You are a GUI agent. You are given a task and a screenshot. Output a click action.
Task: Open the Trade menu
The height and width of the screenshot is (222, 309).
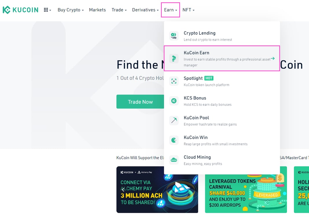117,10
